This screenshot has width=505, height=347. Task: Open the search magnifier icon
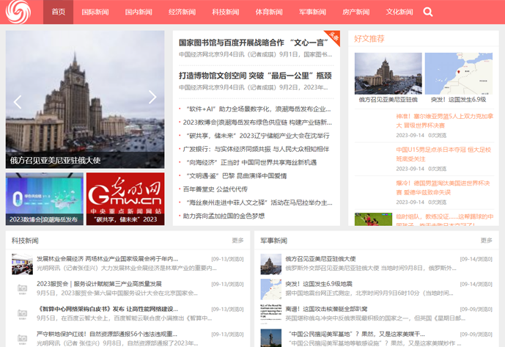(x=428, y=12)
